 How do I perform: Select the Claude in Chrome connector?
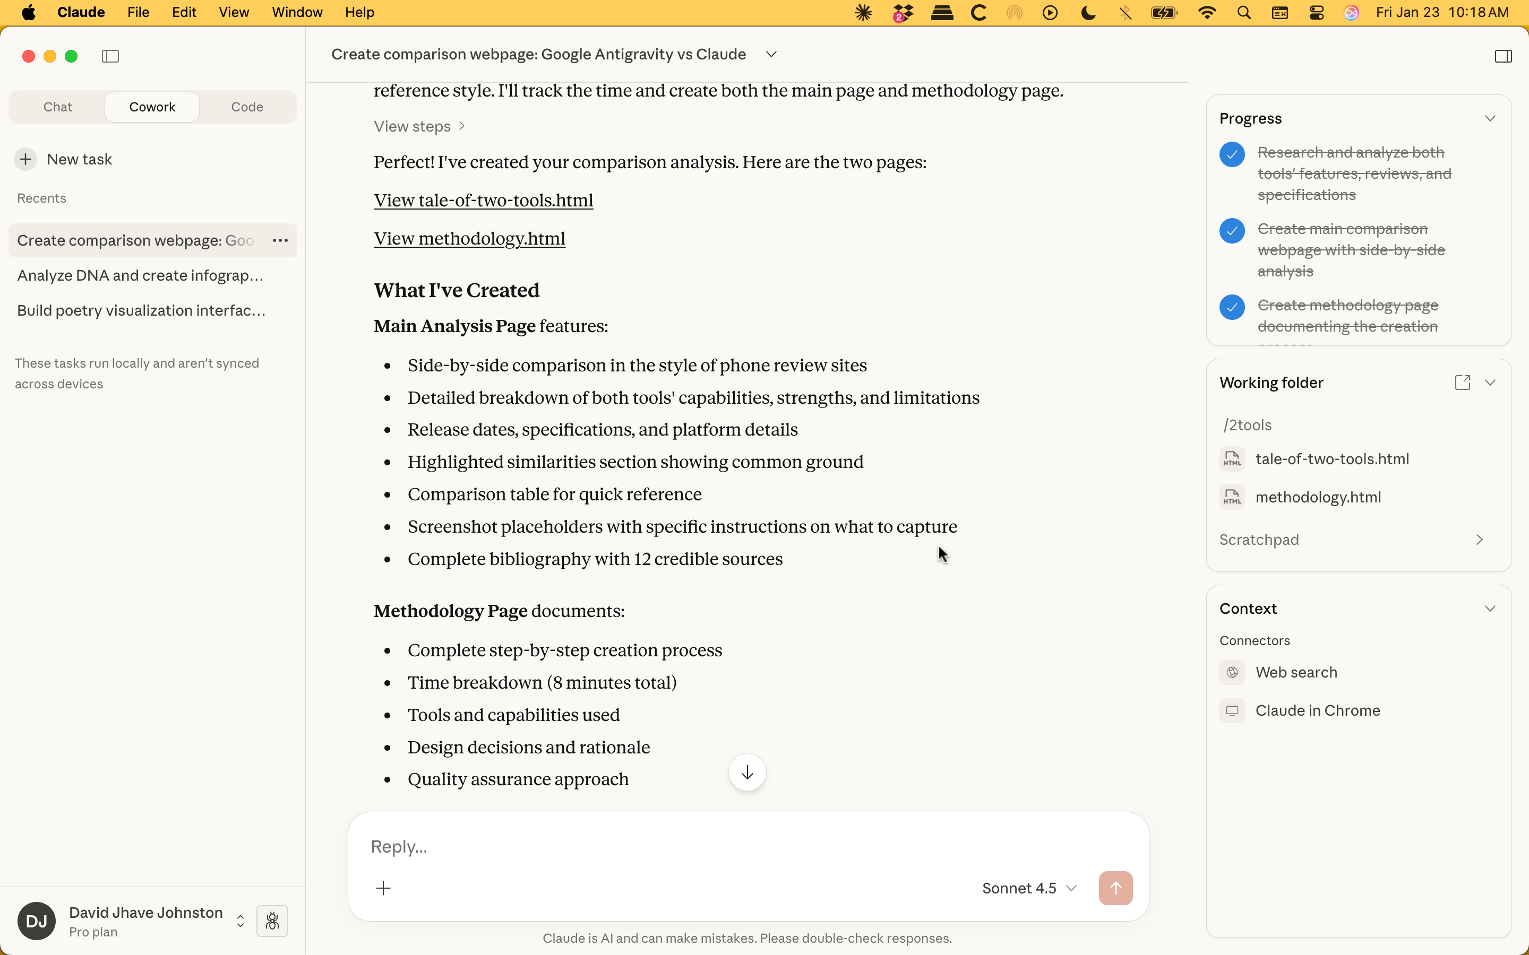click(1317, 709)
